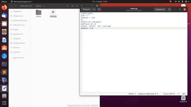Click new document icon in text editor
The width and height of the screenshot is (191, 107).
[99, 9]
